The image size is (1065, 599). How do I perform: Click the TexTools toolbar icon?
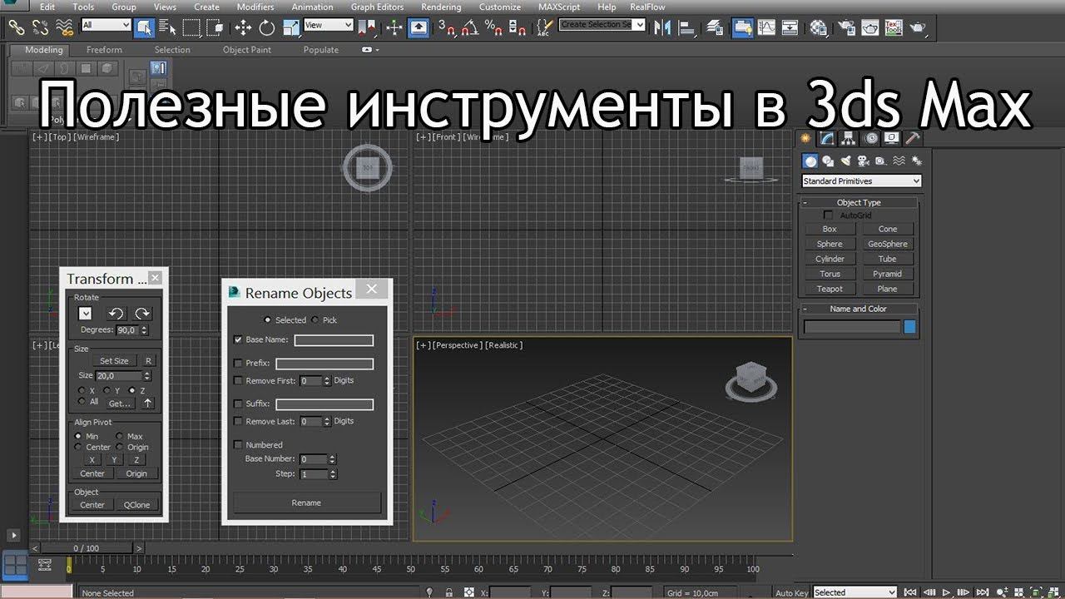coord(893,27)
